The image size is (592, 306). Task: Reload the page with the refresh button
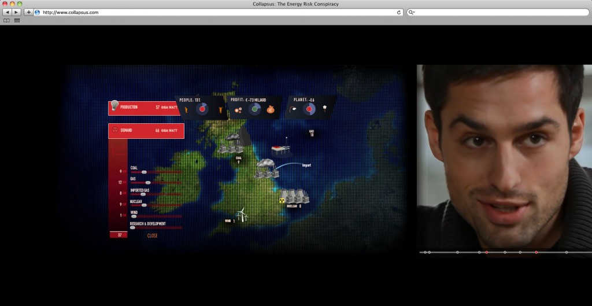click(398, 12)
